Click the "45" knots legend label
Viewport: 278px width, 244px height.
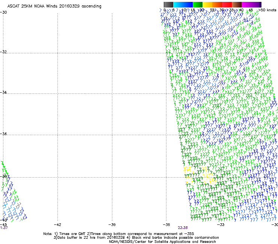click(251, 10)
